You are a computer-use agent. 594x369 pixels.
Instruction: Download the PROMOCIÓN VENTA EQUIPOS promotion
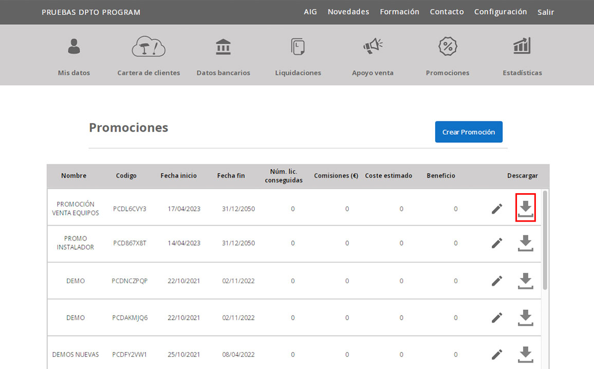(x=525, y=208)
